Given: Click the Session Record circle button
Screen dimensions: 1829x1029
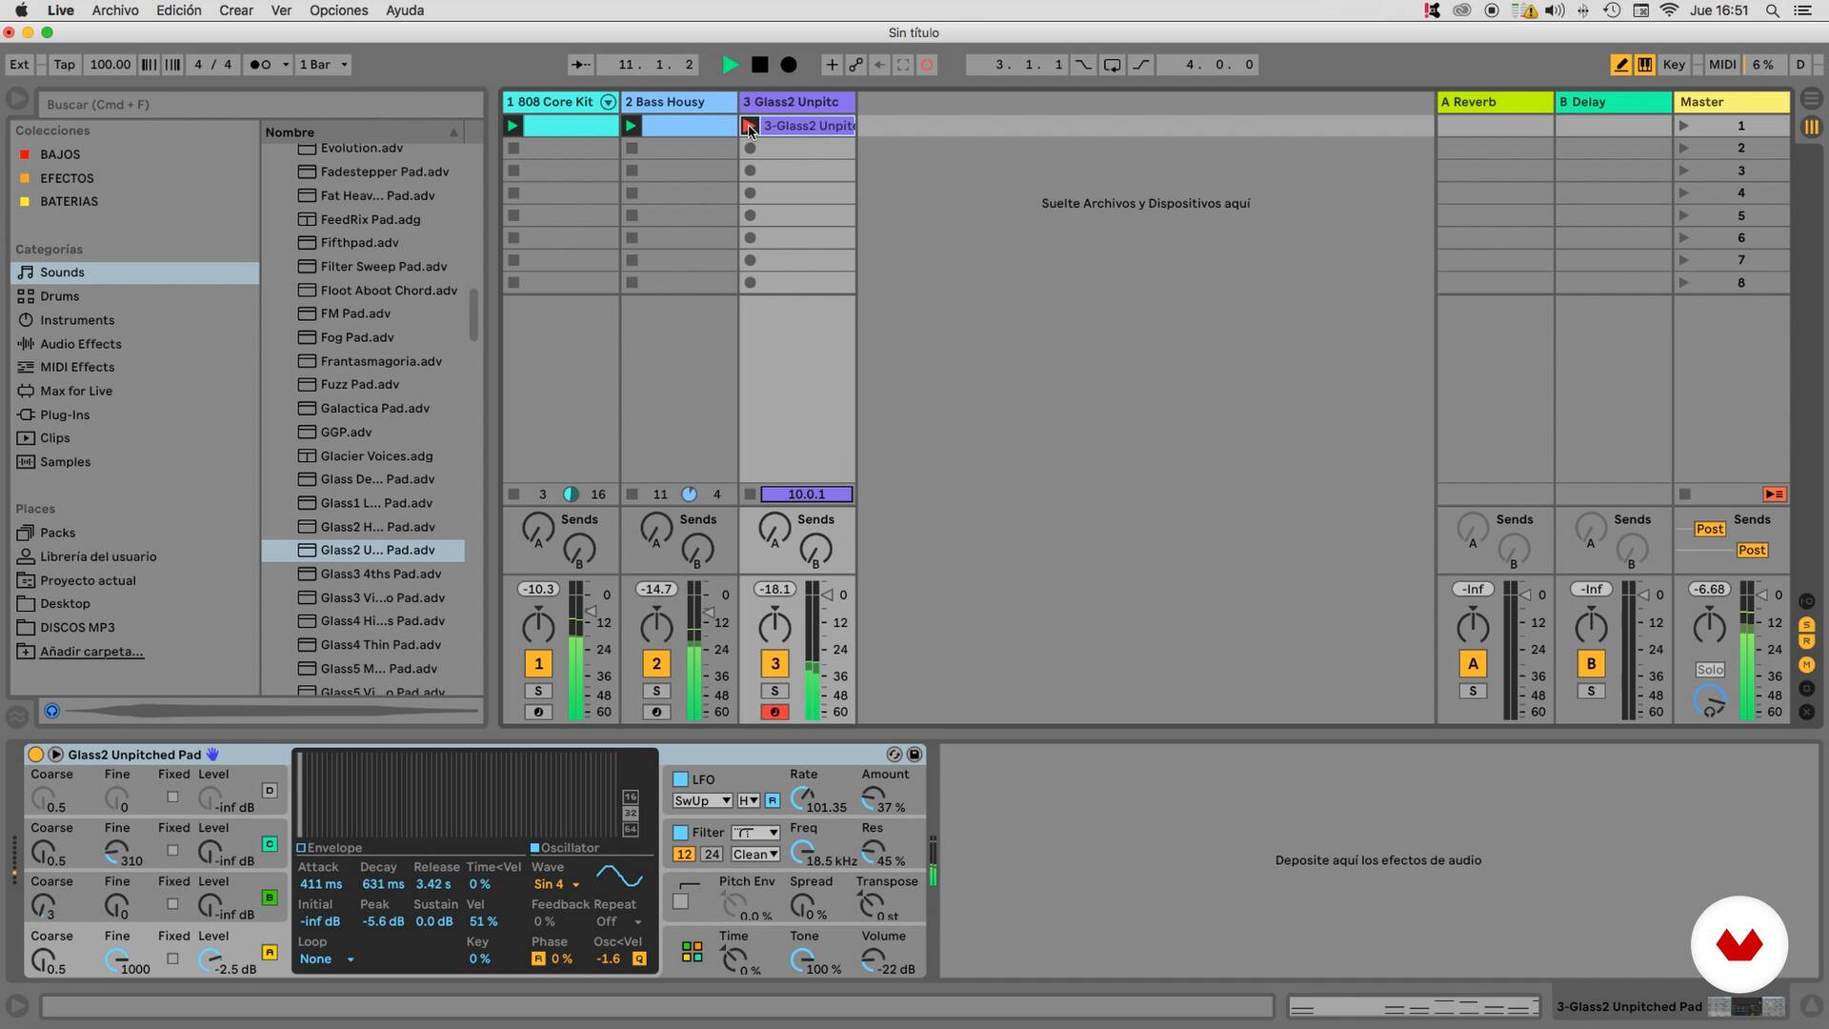Looking at the screenshot, I should click(x=927, y=65).
